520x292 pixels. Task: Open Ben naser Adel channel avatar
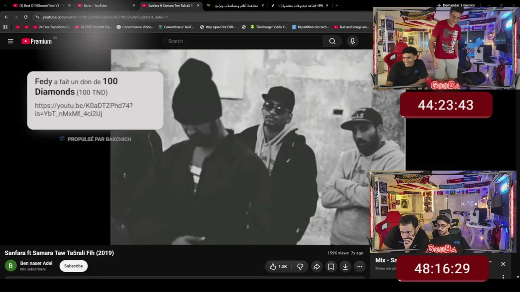tap(11, 266)
